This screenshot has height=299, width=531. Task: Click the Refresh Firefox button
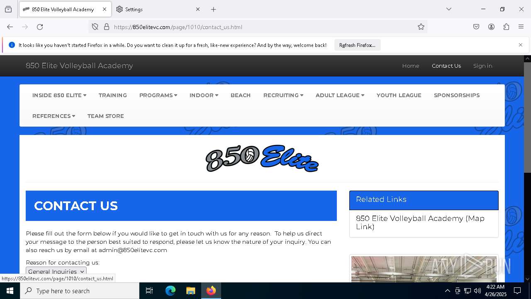click(x=357, y=45)
